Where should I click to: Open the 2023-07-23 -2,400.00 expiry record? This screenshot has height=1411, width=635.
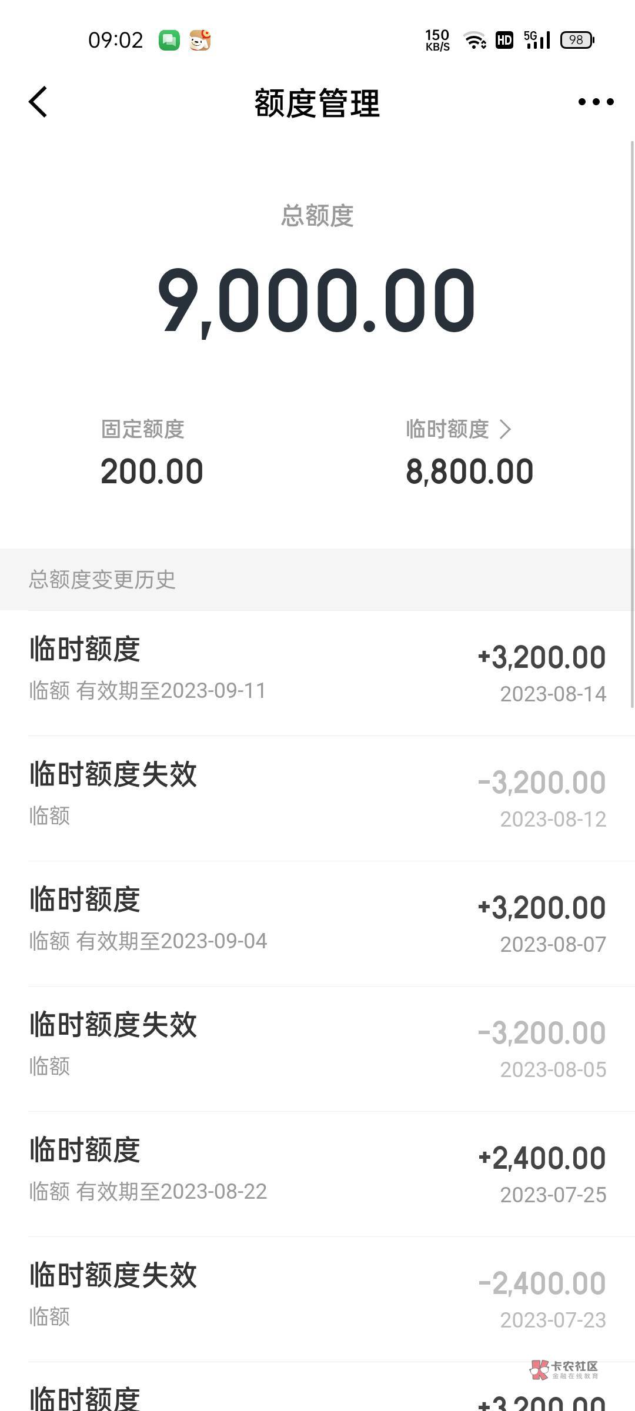(x=317, y=1299)
